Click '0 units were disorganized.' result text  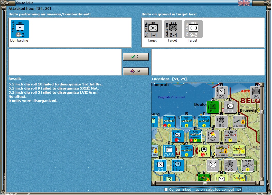33,101
